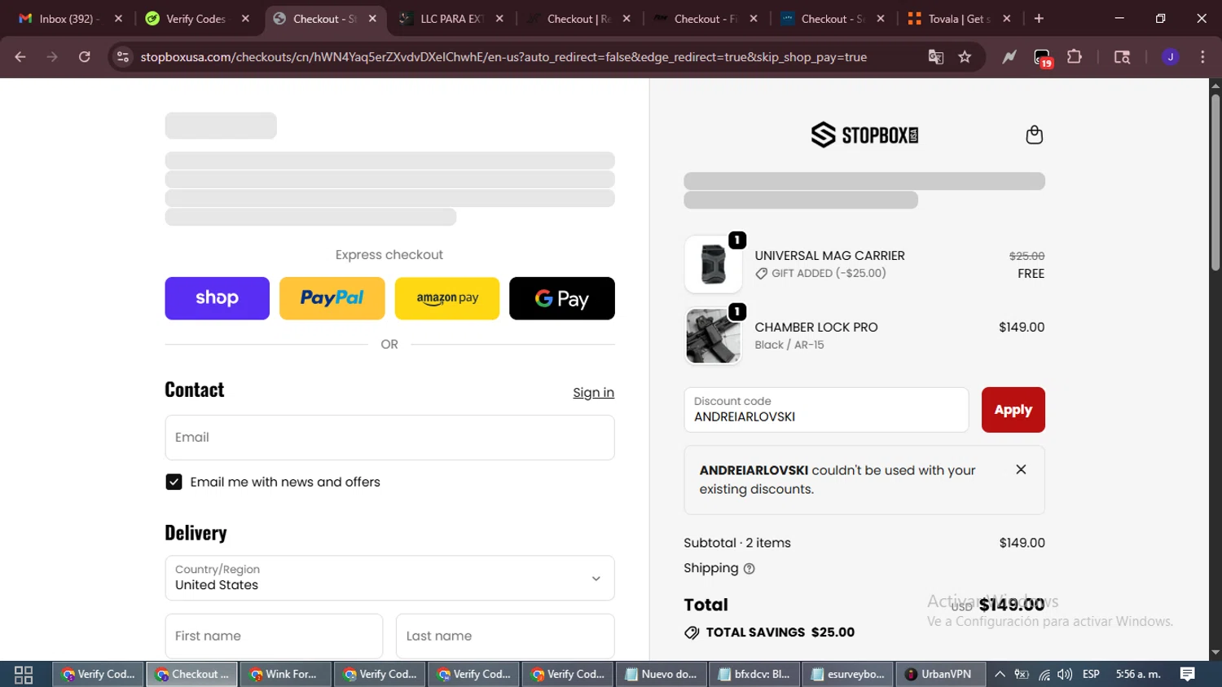Viewport: 1222px width, 687px height.
Task: Uncheck Email me with news and offers
Action: [x=174, y=482]
